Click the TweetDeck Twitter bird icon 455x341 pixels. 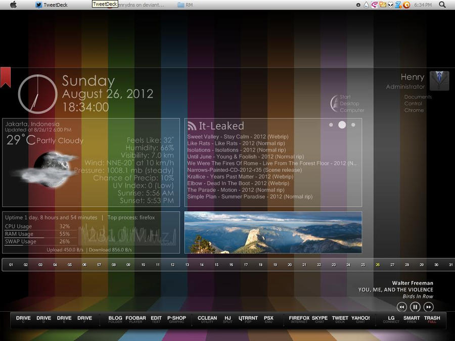pos(38,5)
